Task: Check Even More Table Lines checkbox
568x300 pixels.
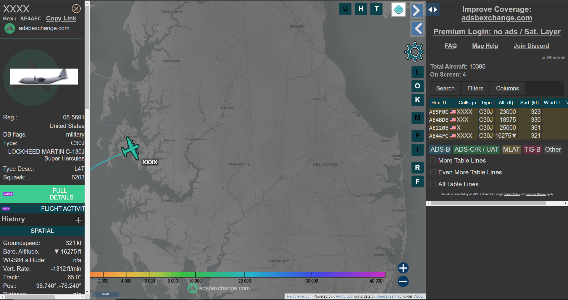Action: pos(433,172)
